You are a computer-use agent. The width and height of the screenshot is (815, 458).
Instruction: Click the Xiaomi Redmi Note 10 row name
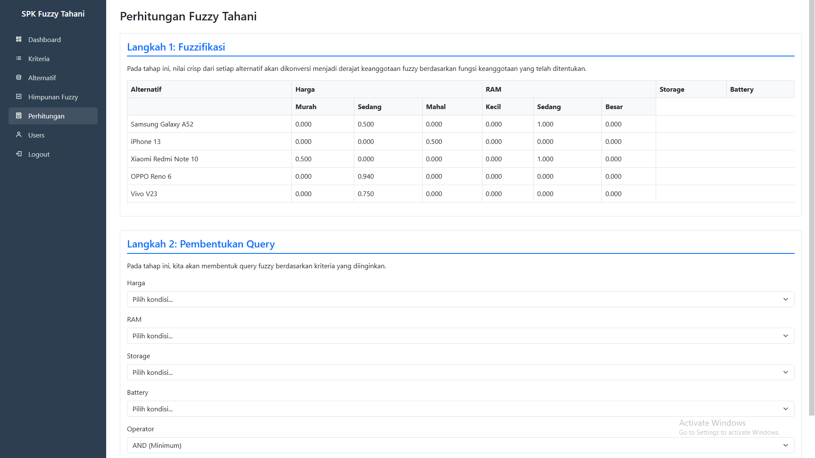164,159
